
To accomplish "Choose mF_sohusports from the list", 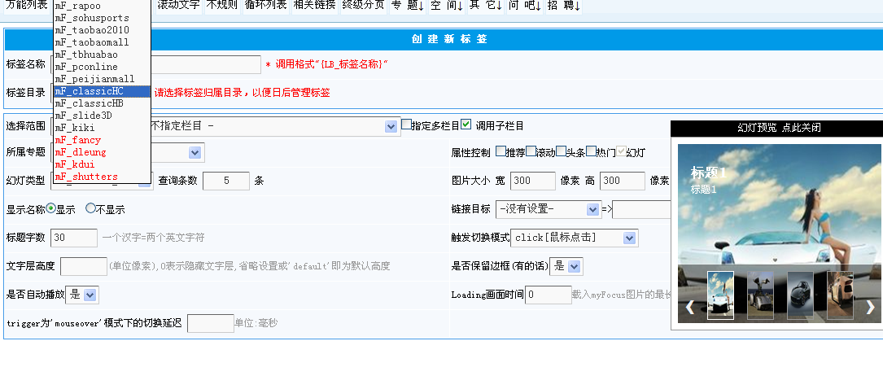I will [x=102, y=18].
